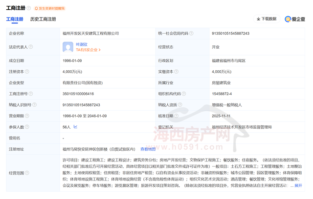Click help icon beside 工商注册号
Viewport: 313px width, 199px height.
click(x=29, y=94)
